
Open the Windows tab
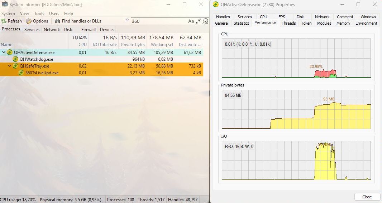pos(368,17)
